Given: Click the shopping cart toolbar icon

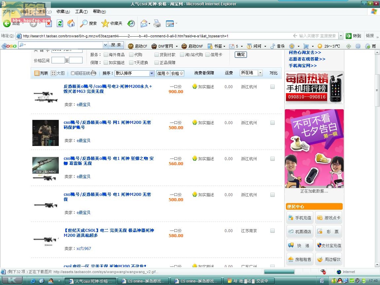Looking at the screenshot, I should 306,46.
